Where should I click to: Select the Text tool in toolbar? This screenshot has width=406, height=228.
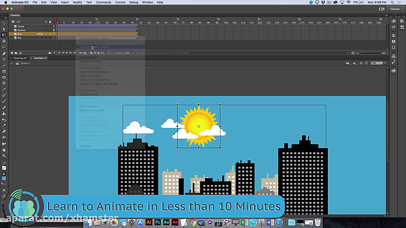[x=4, y=59]
